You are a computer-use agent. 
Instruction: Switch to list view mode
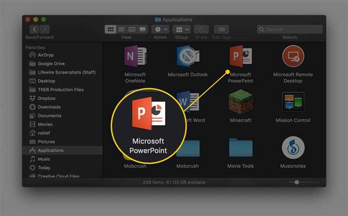pos(121,29)
